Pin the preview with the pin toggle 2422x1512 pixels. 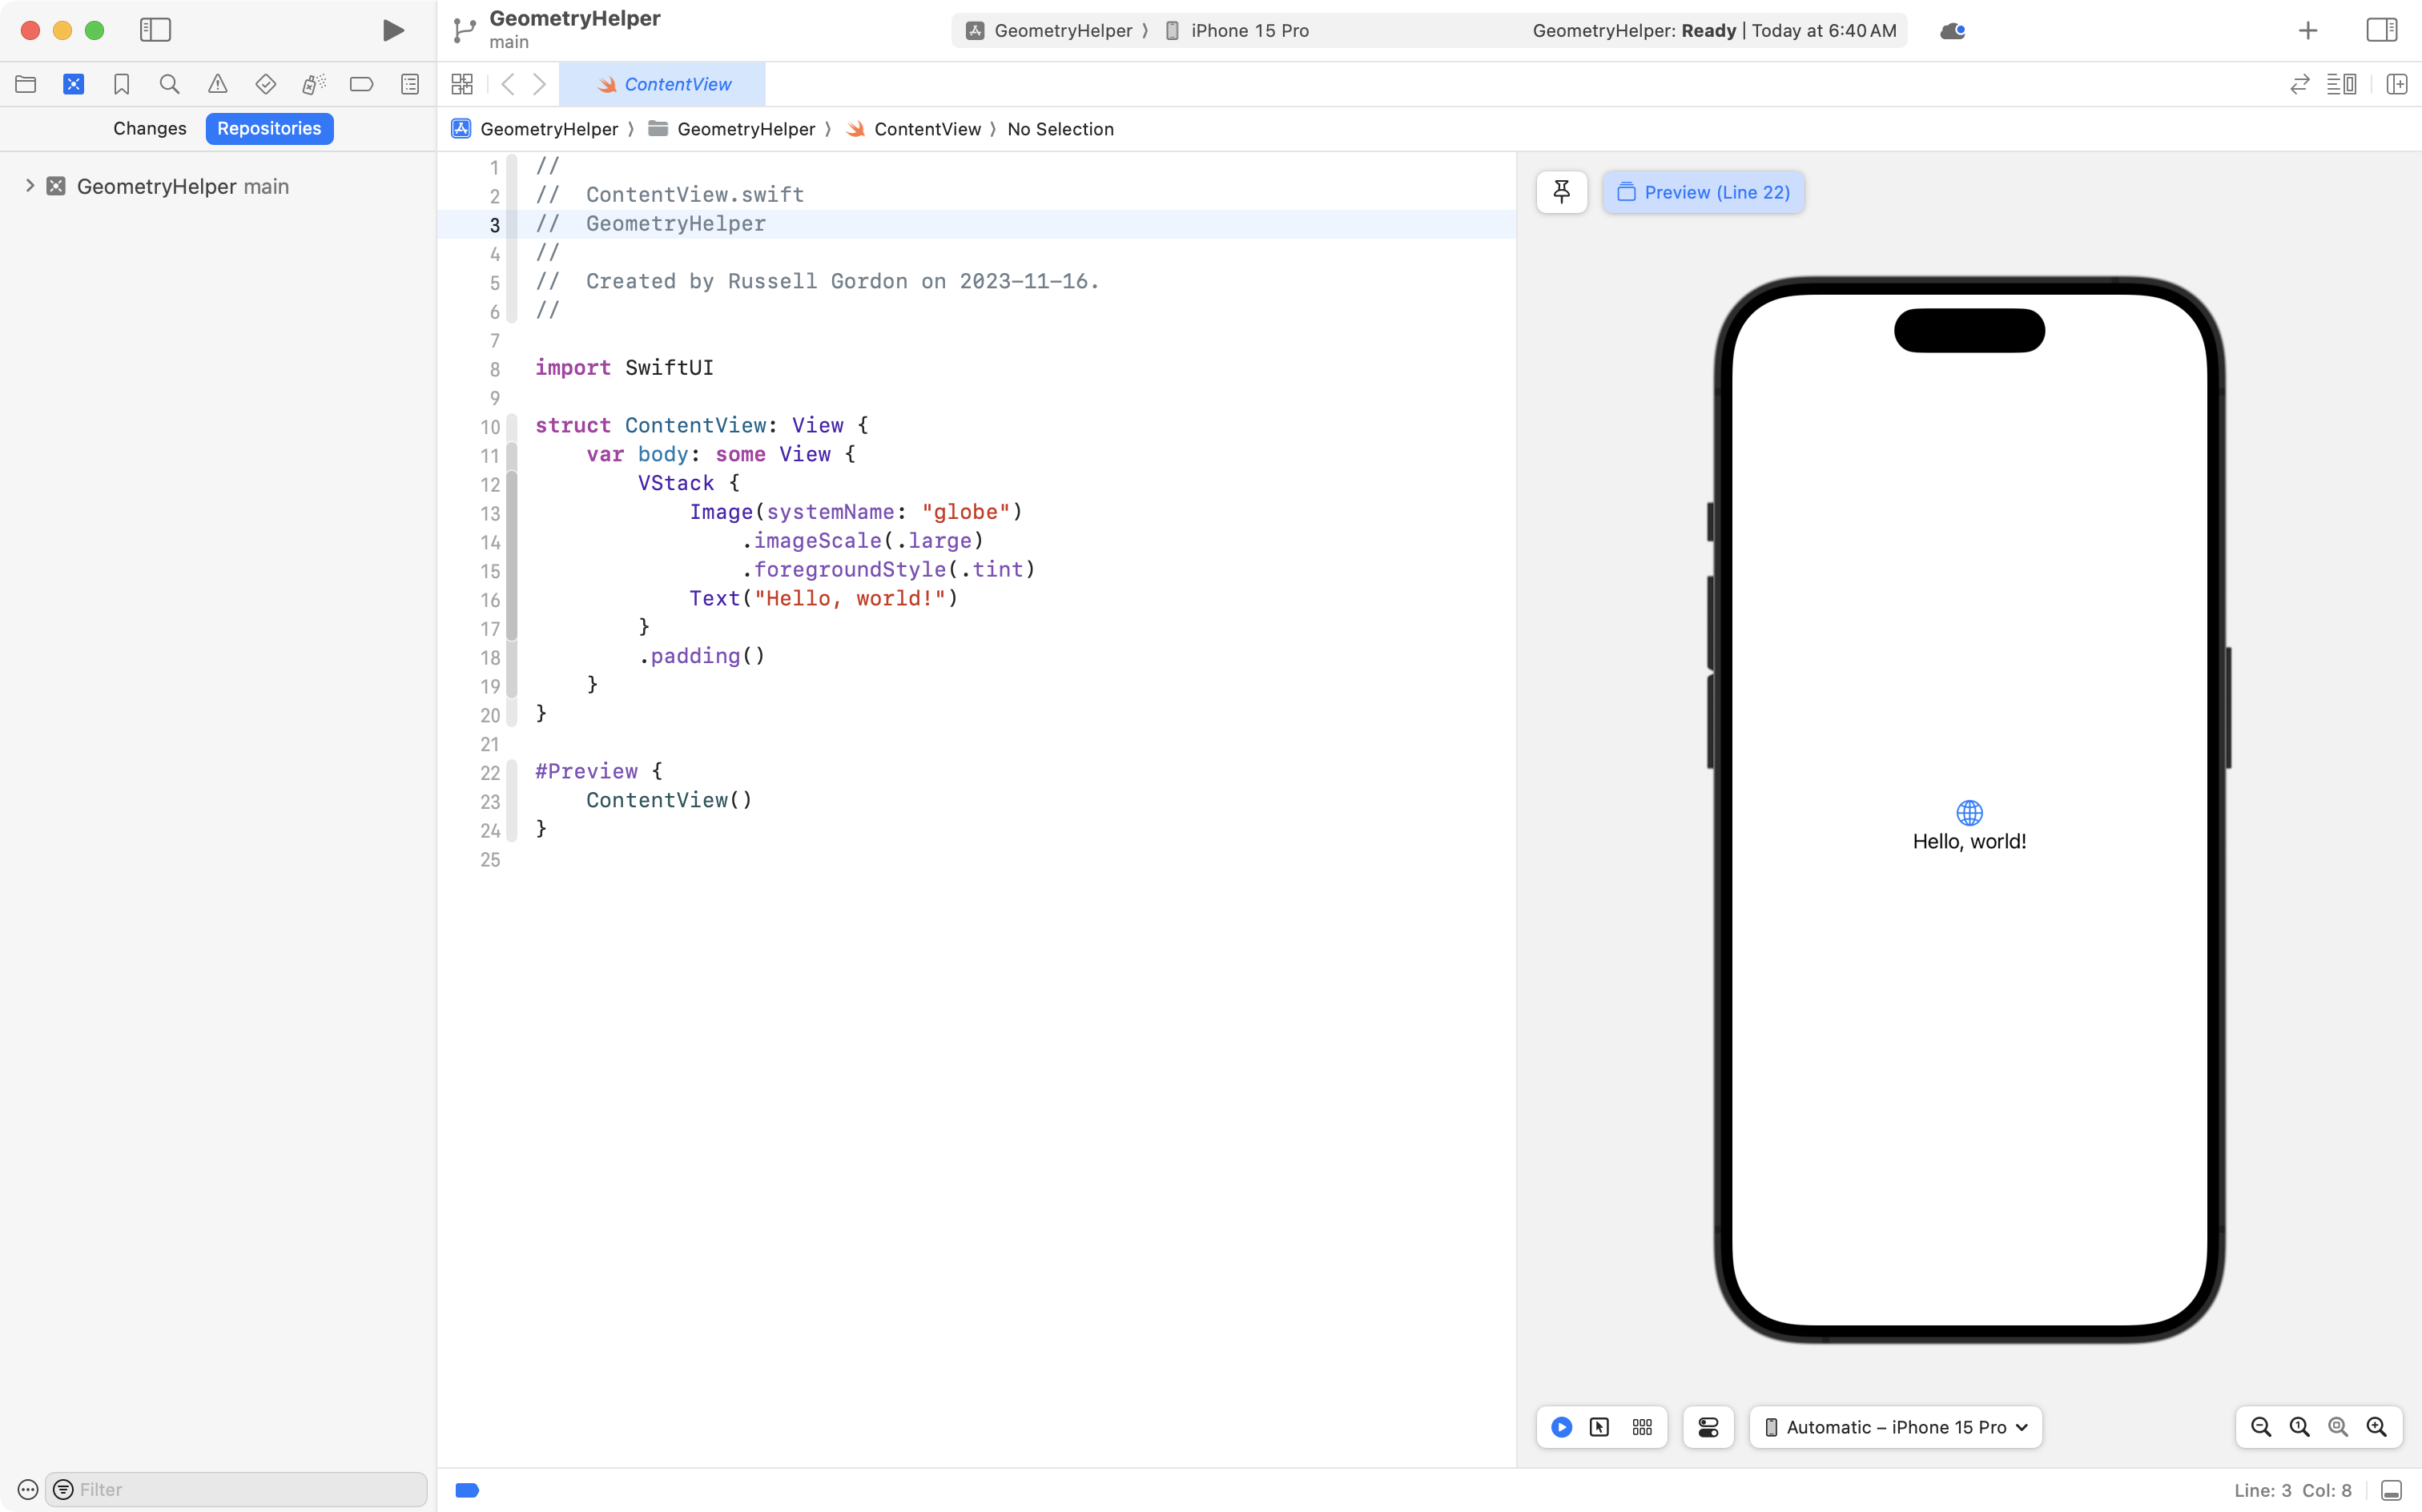[1561, 192]
